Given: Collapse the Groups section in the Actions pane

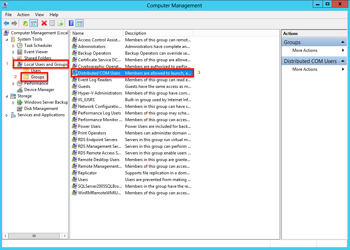Looking at the screenshot, I should point(343,42).
